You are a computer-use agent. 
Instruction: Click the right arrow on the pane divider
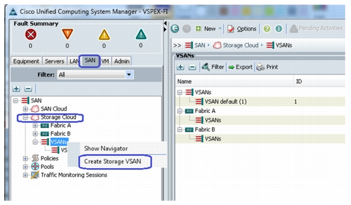(165, 29)
